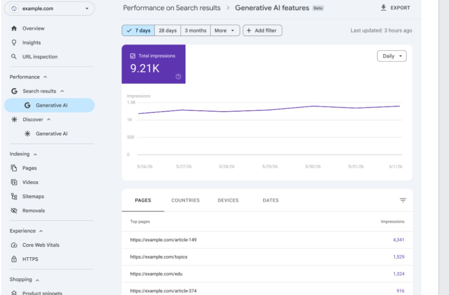The width and height of the screenshot is (449, 295).
Task: Open the More date range dropdown
Action: click(225, 30)
